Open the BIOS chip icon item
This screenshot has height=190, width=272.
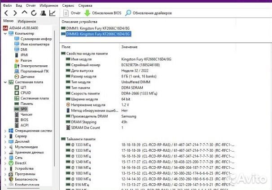click(x=22, y=120)
